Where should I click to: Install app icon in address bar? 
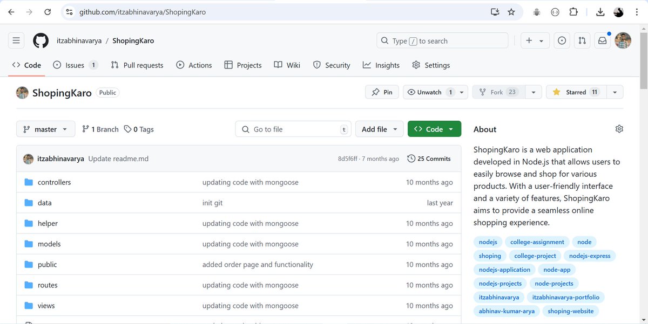coord(495,12)
